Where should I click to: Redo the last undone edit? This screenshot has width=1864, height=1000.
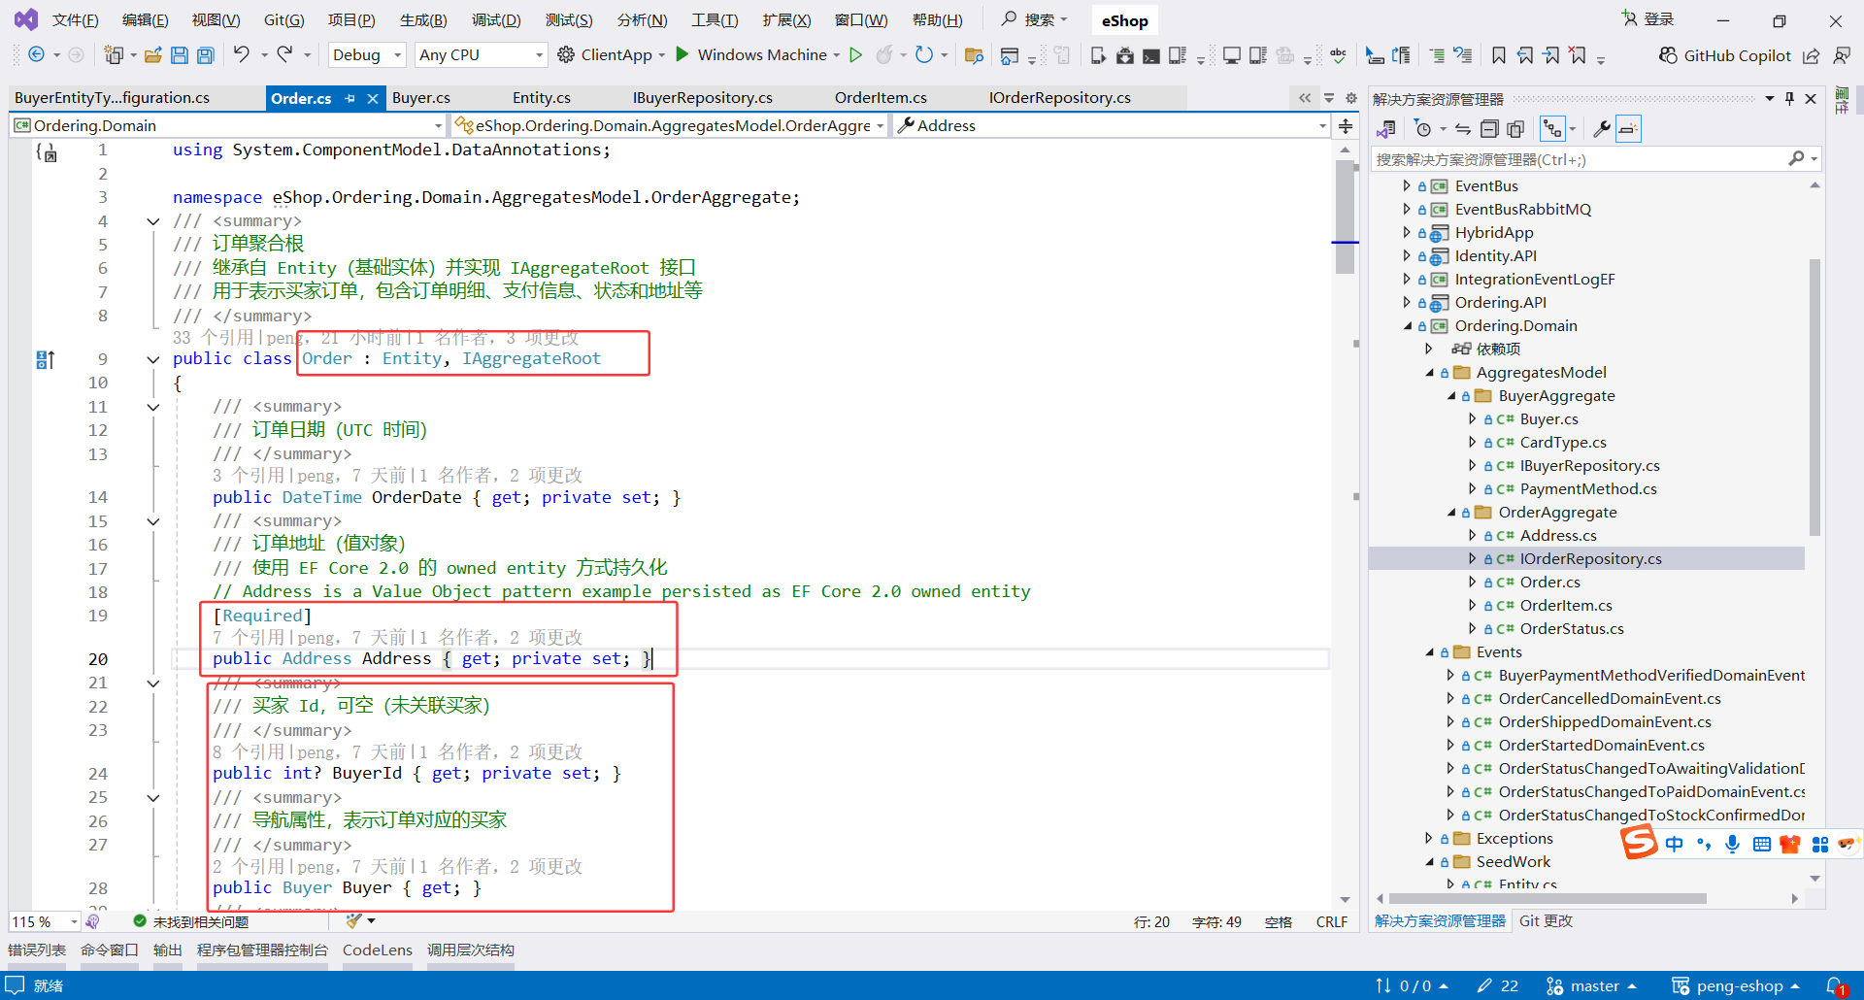pyautogui.click(x=285, y=55)
